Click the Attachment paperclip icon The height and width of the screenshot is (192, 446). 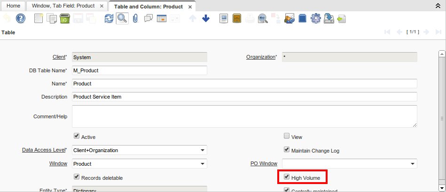pyautogui.click(x=135, y=18)
